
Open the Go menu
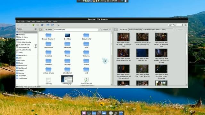pos(33,21)
